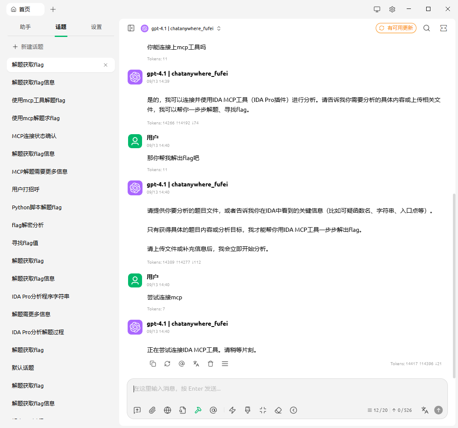Copy the last assistant message
Screen dimensions: 458x428
tap(153, 363)
